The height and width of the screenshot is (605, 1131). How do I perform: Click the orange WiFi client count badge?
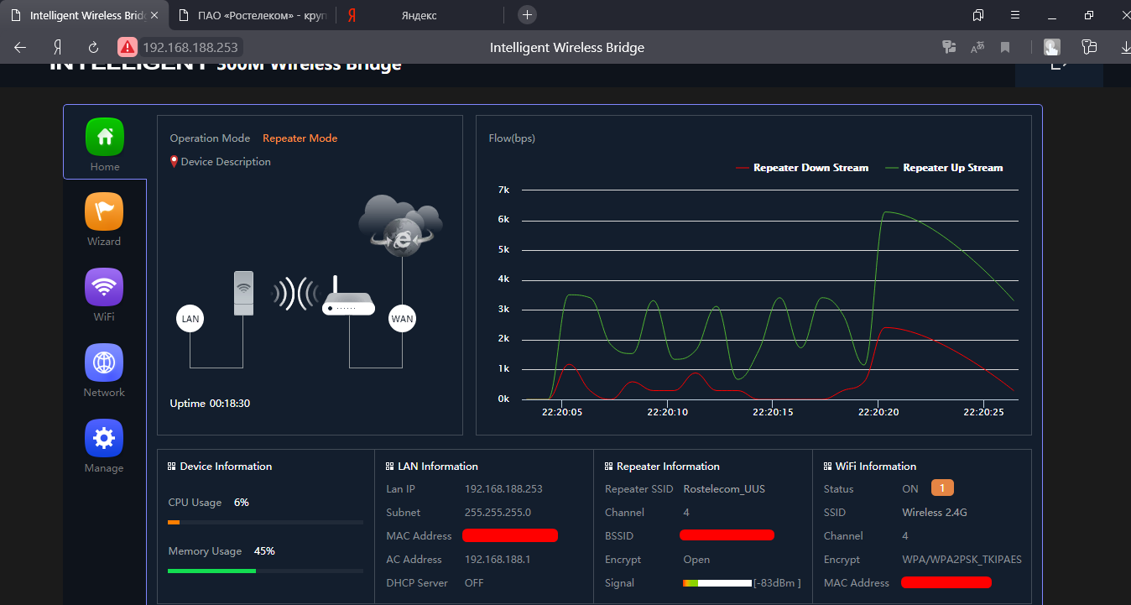click(942, 488)
